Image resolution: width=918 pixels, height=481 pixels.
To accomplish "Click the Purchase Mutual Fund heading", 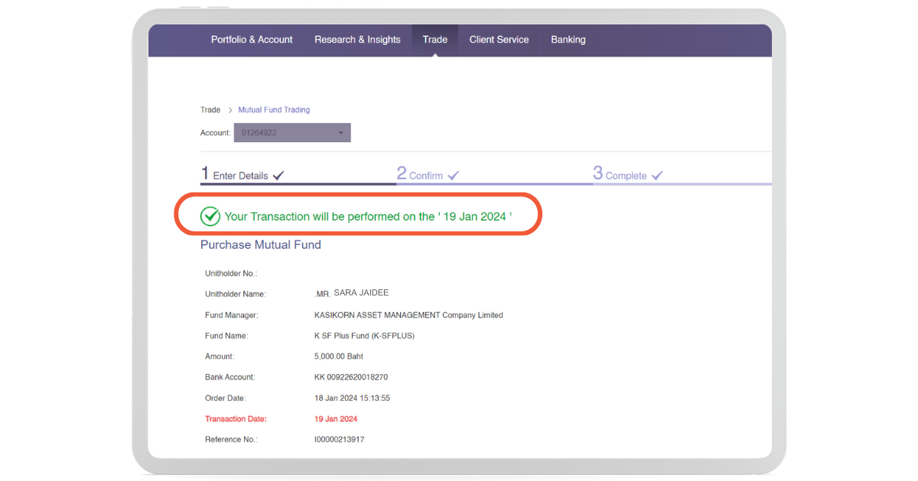I will pyautogui.click(x=261, y=245).
